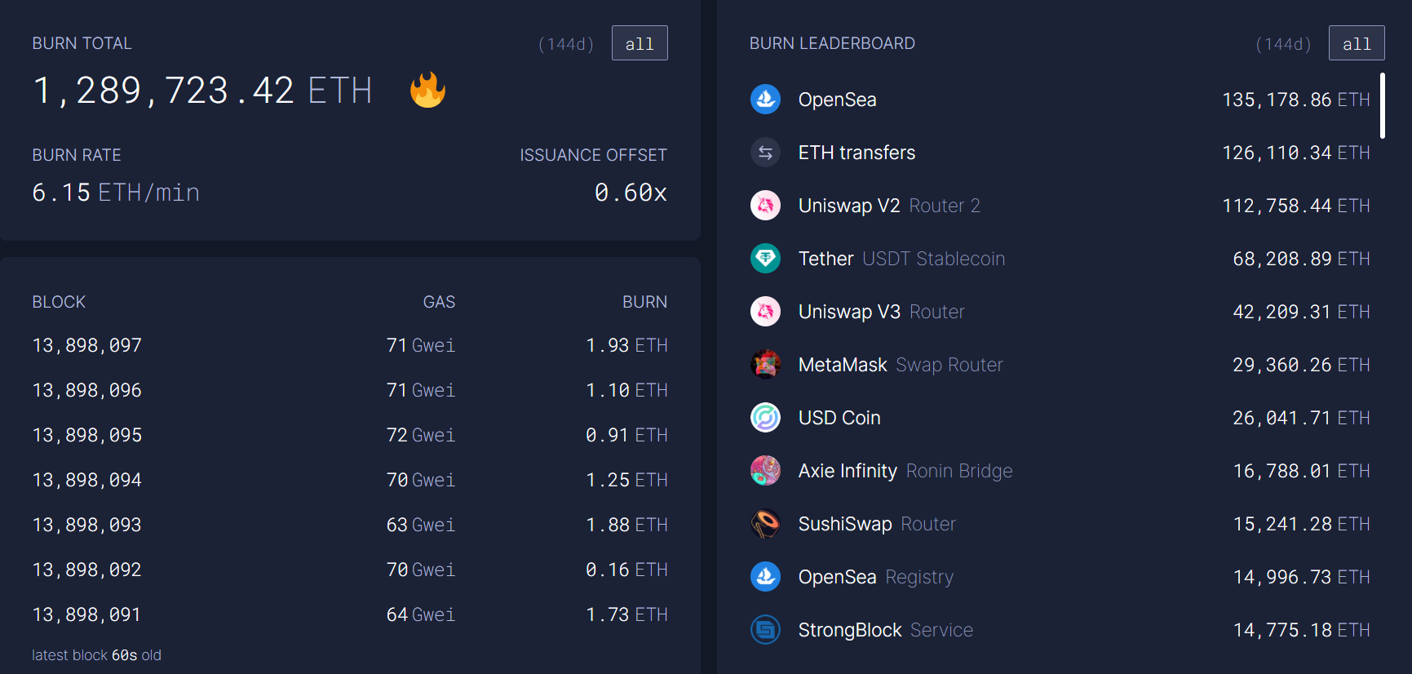1412x674 pixels.
Task: Click the StrongBlock Service logo icon
Action: (765, 630)
